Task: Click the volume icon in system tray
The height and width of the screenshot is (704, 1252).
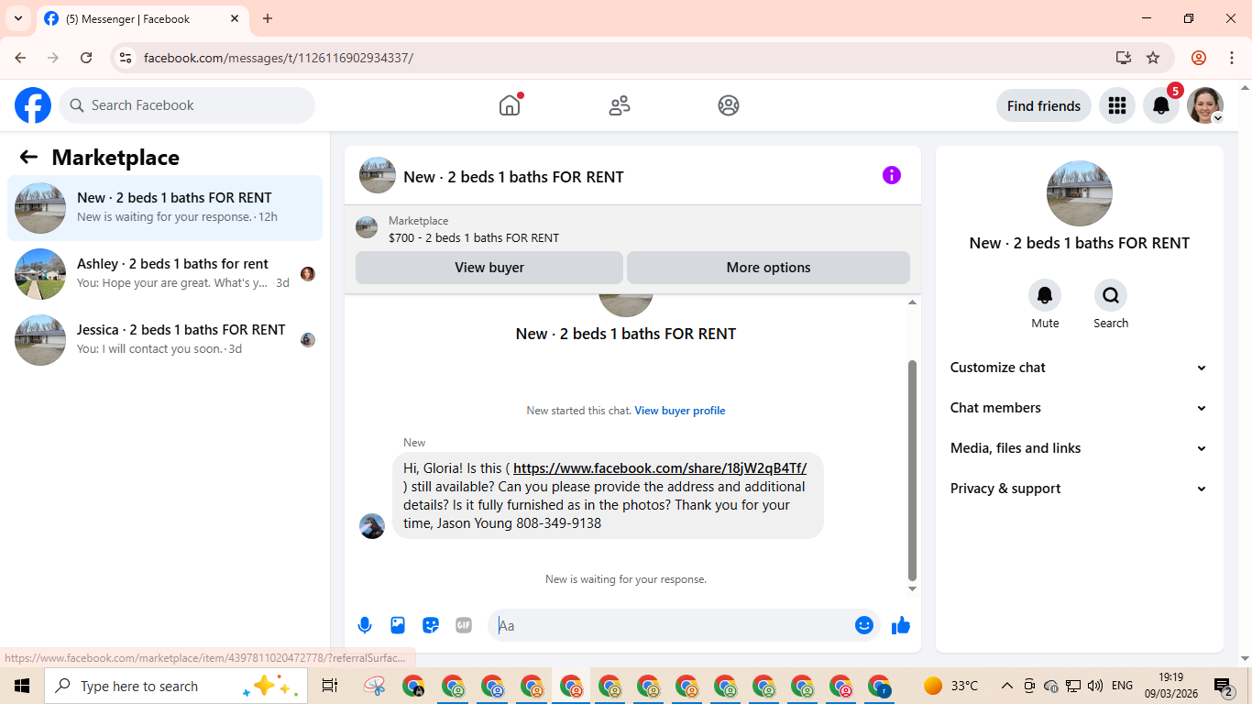Action: 1095,686
